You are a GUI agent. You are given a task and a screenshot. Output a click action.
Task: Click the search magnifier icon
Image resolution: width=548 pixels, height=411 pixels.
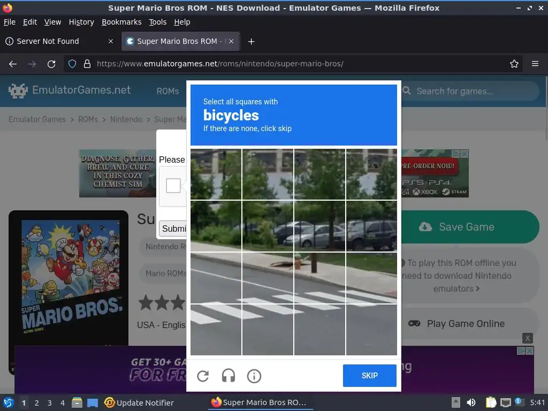pos(407,91)
